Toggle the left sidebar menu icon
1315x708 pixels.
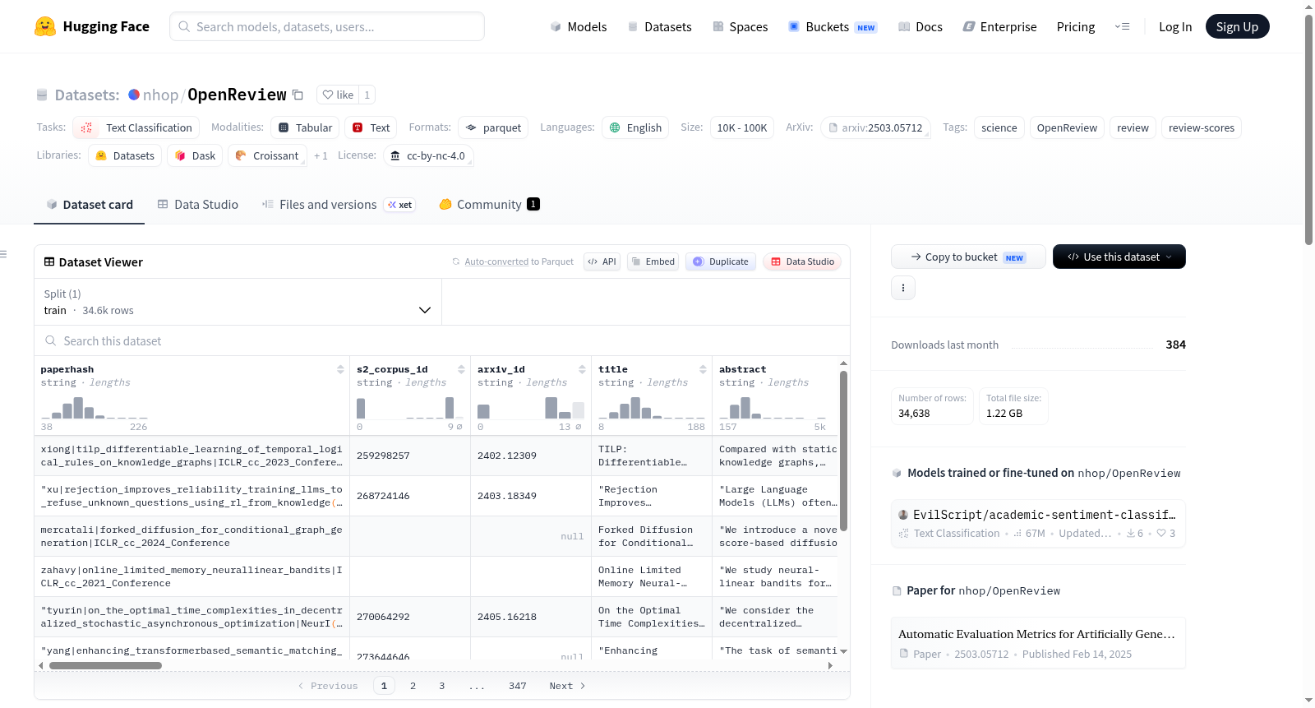[4, 254]
